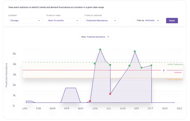Click the average line up-down adjust handle
The image size is (190, 121).
[164, 70]
